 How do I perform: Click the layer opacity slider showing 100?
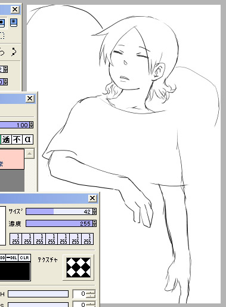pos(15,125)
